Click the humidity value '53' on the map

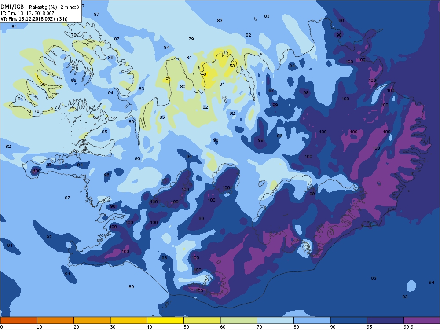coord(232,66)
